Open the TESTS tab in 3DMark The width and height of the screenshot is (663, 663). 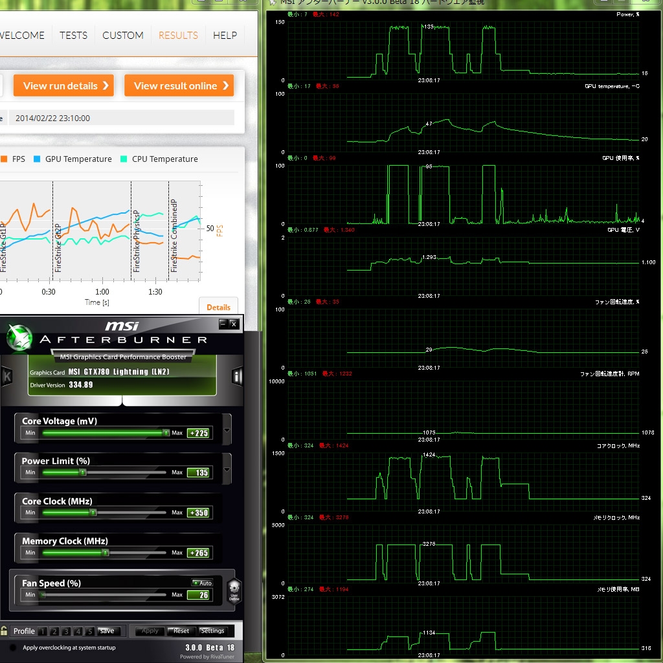point(74,35)
